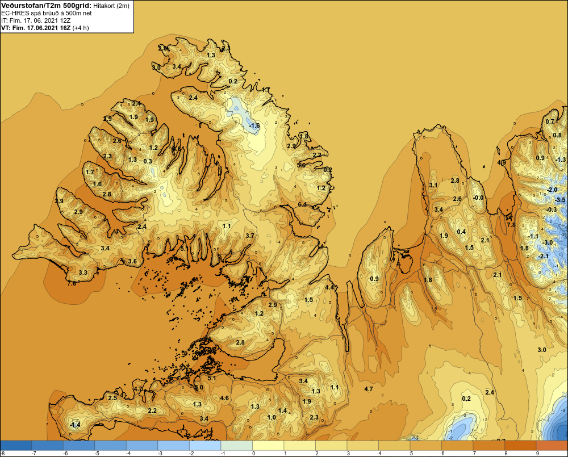Click the 3.6 temperature value on the map
This screenshot has height=457, width=568.
132,261
